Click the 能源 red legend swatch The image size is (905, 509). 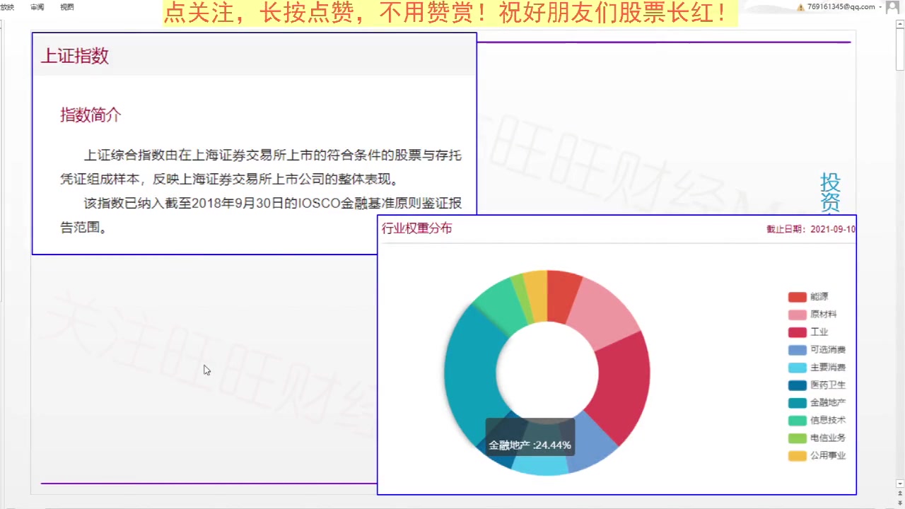798,297
